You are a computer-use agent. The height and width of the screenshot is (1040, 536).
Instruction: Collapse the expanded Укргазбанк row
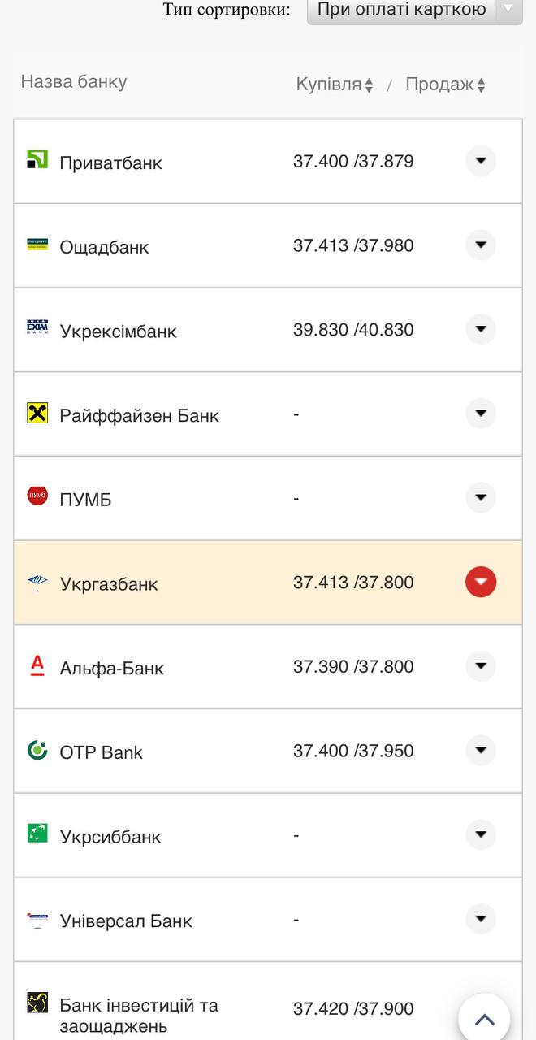pyautogui.click(x=481, y=582)
